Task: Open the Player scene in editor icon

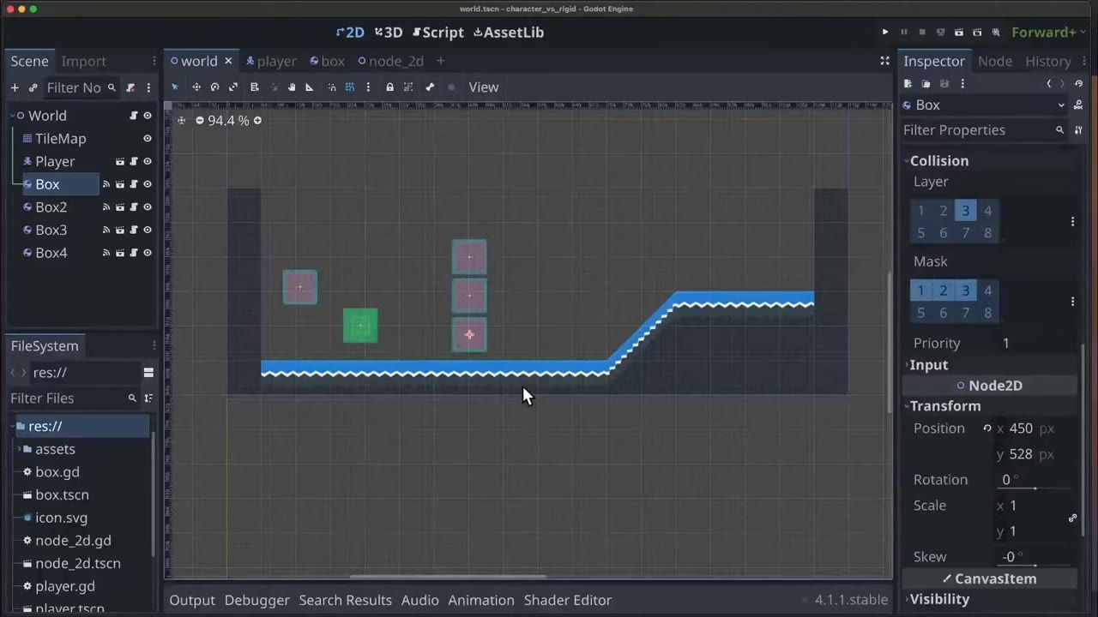Action: pyautogui.click(x=120, y=162)
